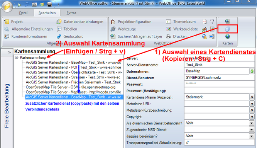Open the Metadaten URL dropdown arrow
Image resolution: width=257 pixels, height=148 pixels.
point(252,104)
